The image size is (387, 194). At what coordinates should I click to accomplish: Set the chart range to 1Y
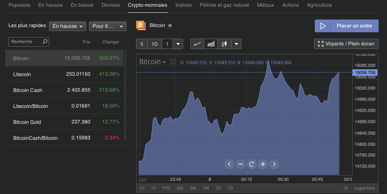pyautogui.click(x=153, y=188)
